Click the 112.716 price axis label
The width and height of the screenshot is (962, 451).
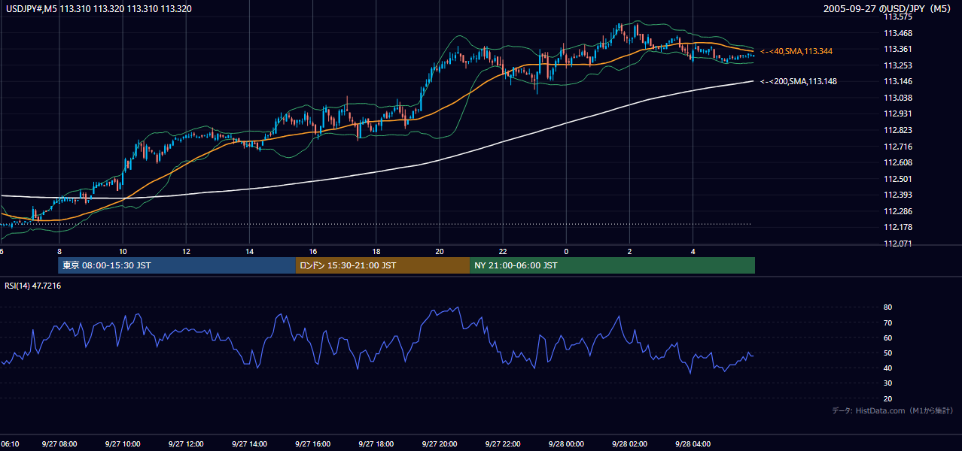coord(898,147)
